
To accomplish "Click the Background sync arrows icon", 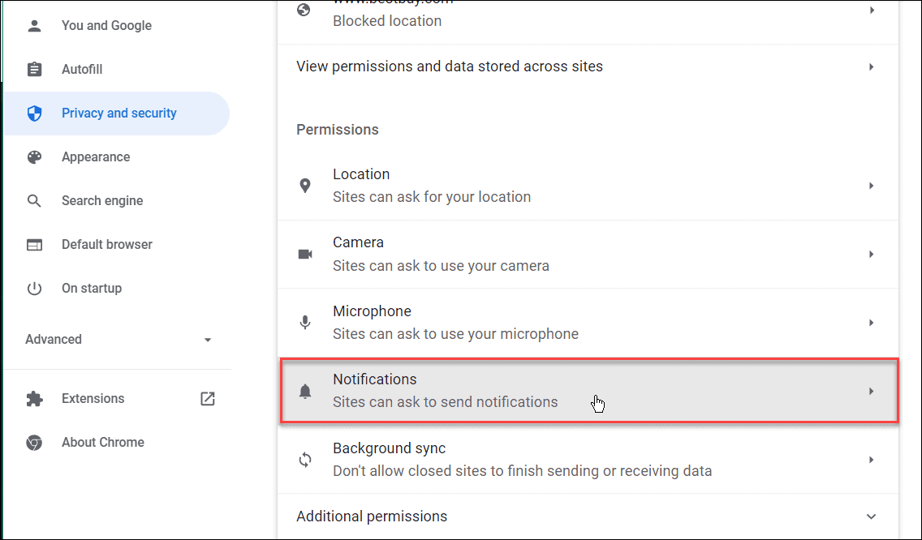I will pyautogui.click(x=305, y=460).
